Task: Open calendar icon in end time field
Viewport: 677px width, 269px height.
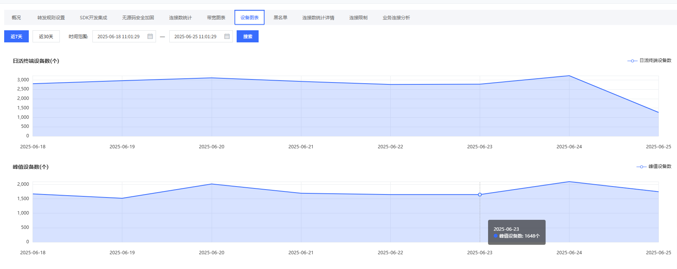Action: 227,37
